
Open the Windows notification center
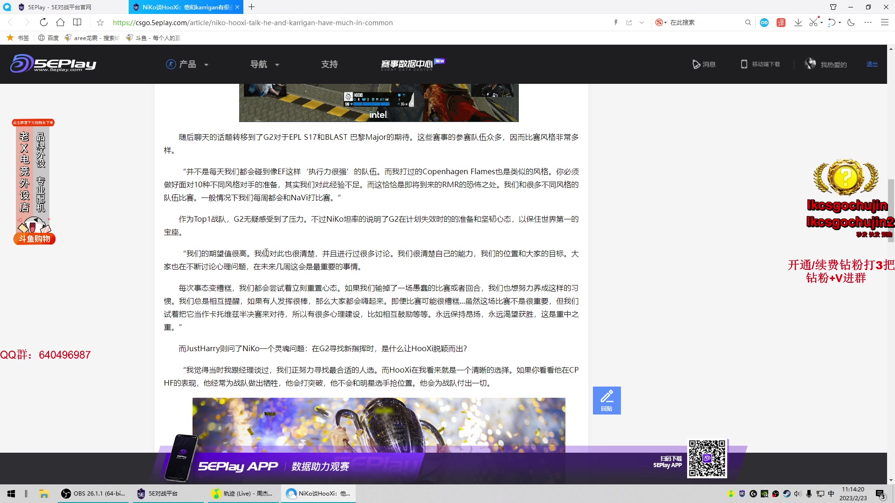pos(880,494)
